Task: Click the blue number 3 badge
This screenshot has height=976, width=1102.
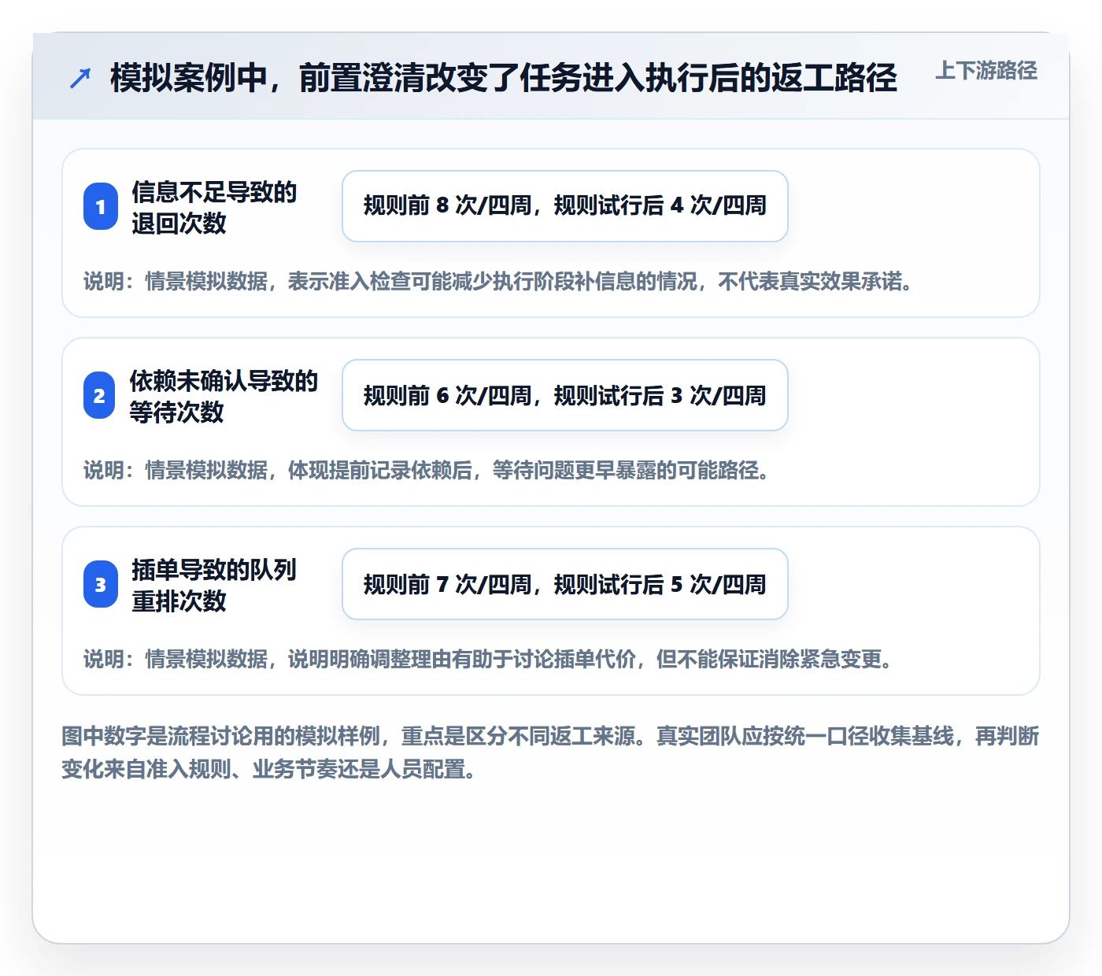Action: point(101,584)
